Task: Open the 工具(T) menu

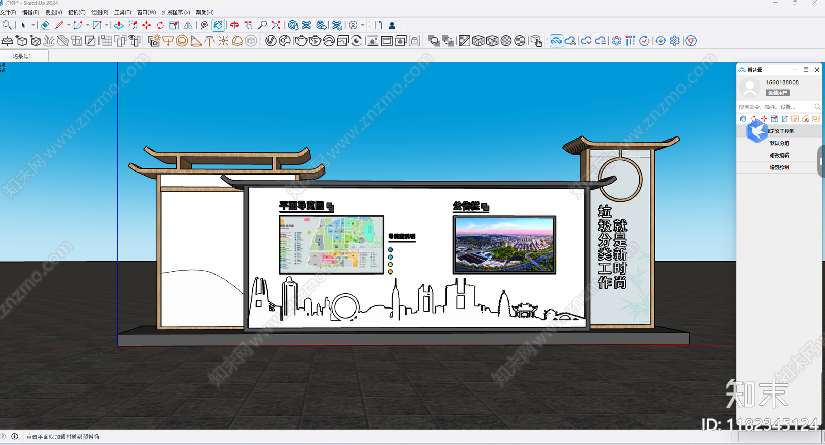Action: [123, 12]
